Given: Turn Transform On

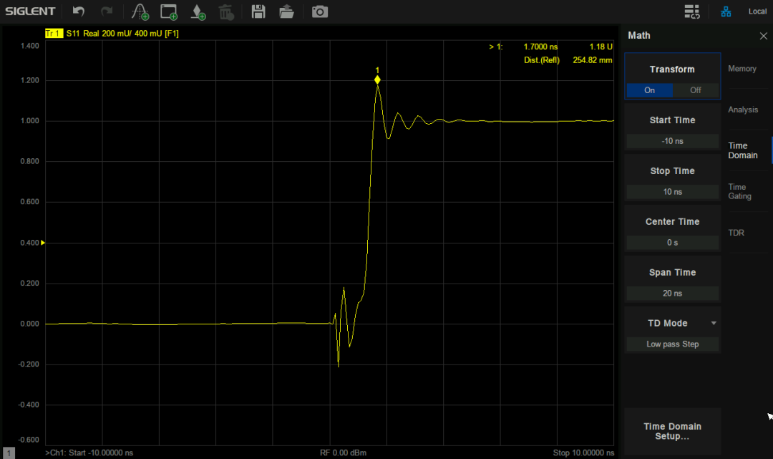Looking at the screenshot, I should pyautogui.click(x=650, y=90).
